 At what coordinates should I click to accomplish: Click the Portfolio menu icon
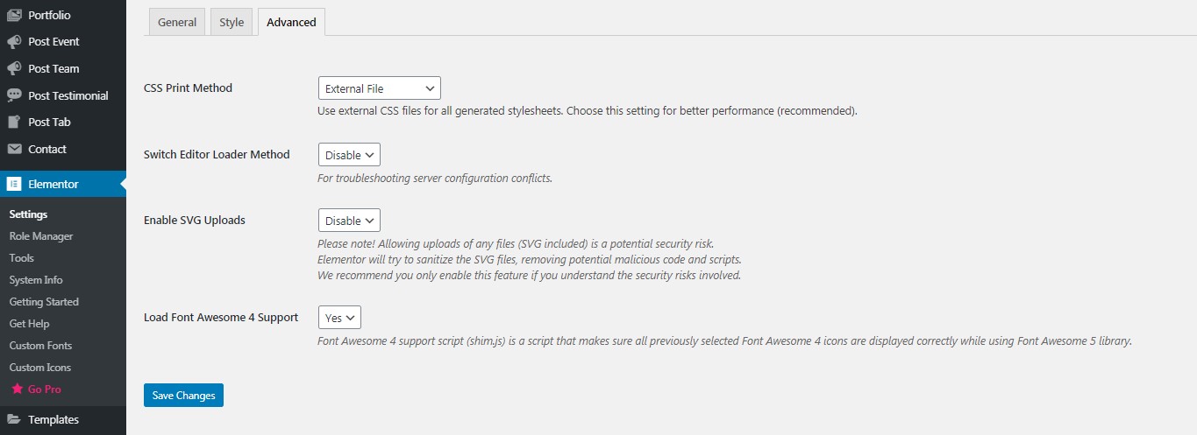(14, 15)
